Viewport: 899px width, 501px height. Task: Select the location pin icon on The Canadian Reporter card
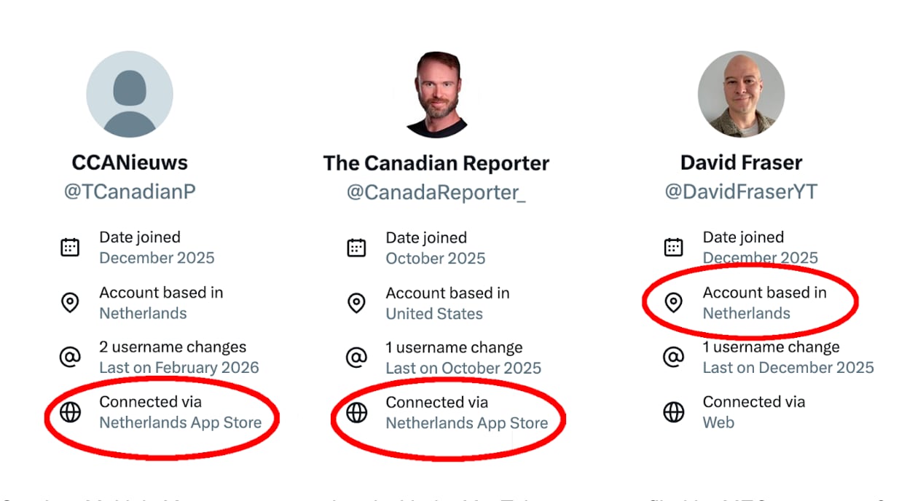coord(356,302)
